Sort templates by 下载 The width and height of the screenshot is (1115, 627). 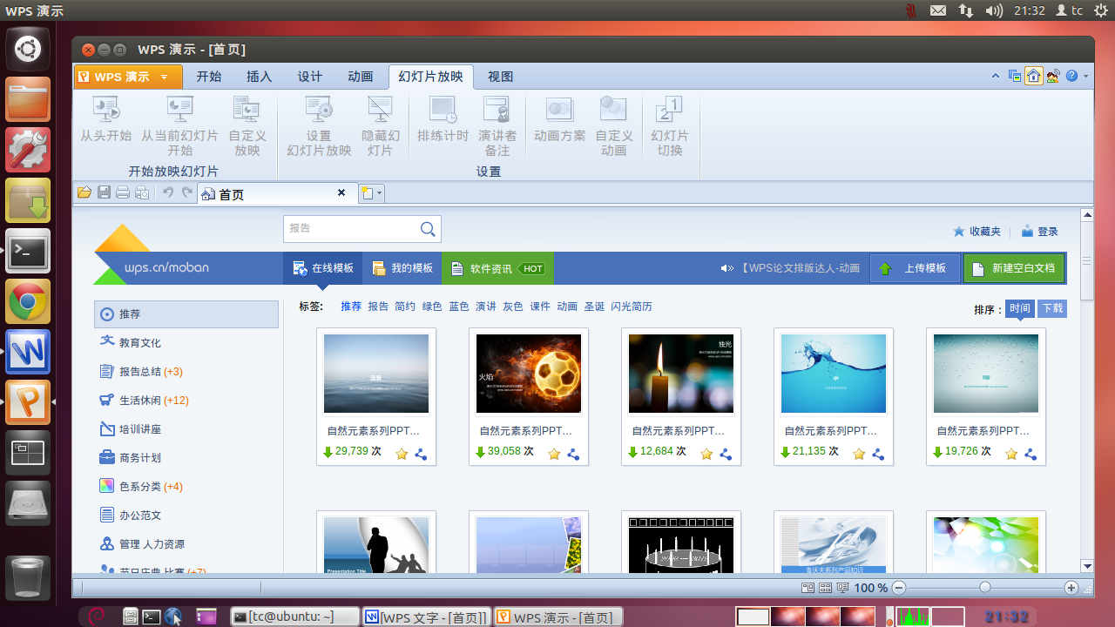pos(1052,308)
